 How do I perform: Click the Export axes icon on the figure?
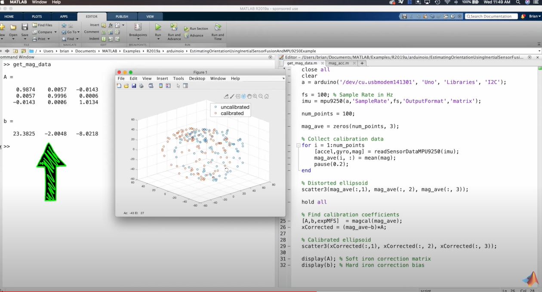(226, 96)
